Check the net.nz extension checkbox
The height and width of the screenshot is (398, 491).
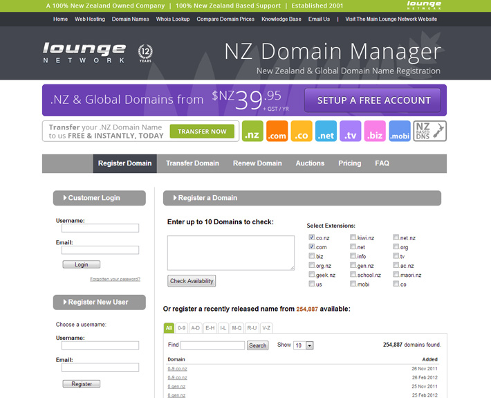[x=396, y=237]
